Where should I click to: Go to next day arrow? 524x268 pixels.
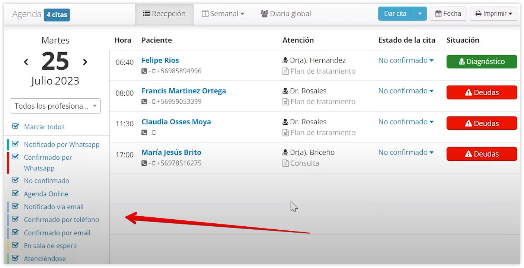pos(85,62)
